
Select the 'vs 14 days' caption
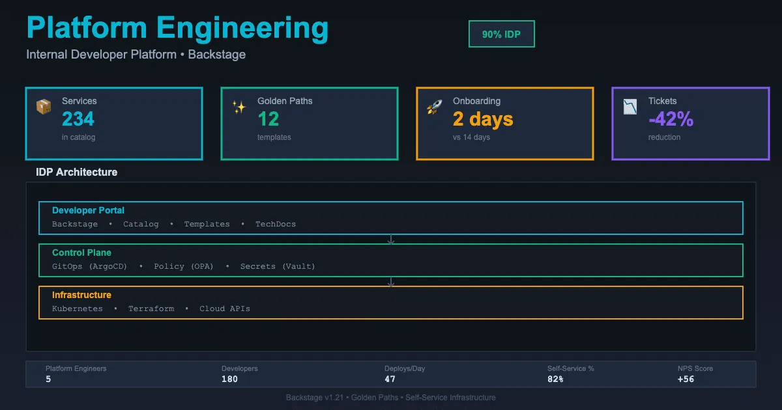click(x=471, y=137)
